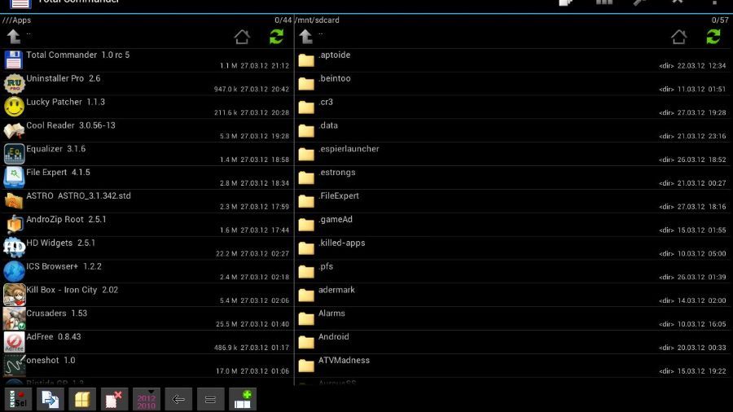This screenshot has height=412, width=733.
Task: Open the 2012/2010 sort order dropdown
Action: click(x=147, y=399)
